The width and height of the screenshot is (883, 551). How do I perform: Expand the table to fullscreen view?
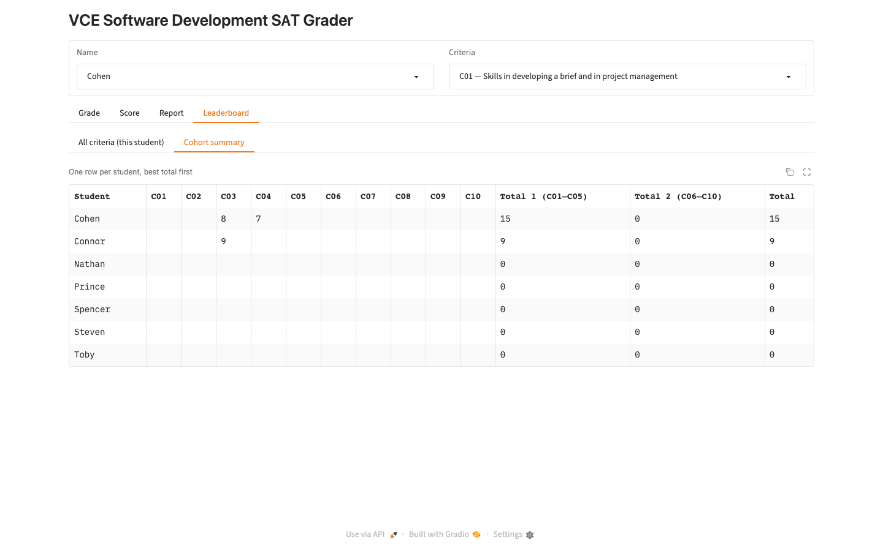pos(807,172)
